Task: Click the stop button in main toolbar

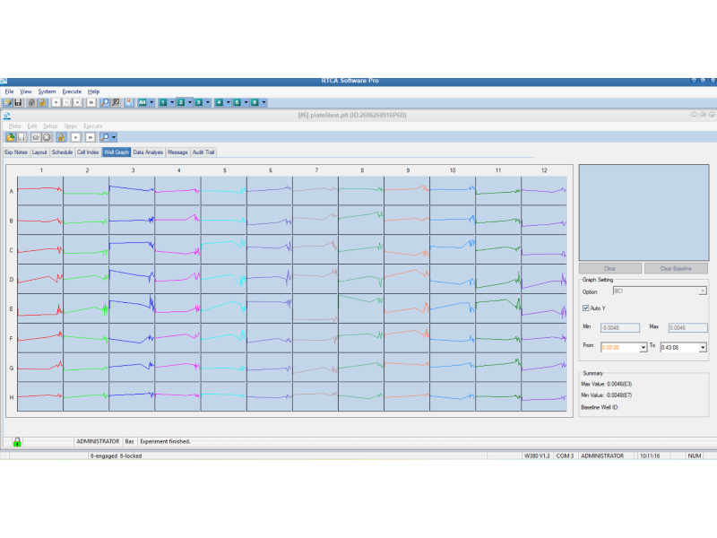Action: point(78,102)
